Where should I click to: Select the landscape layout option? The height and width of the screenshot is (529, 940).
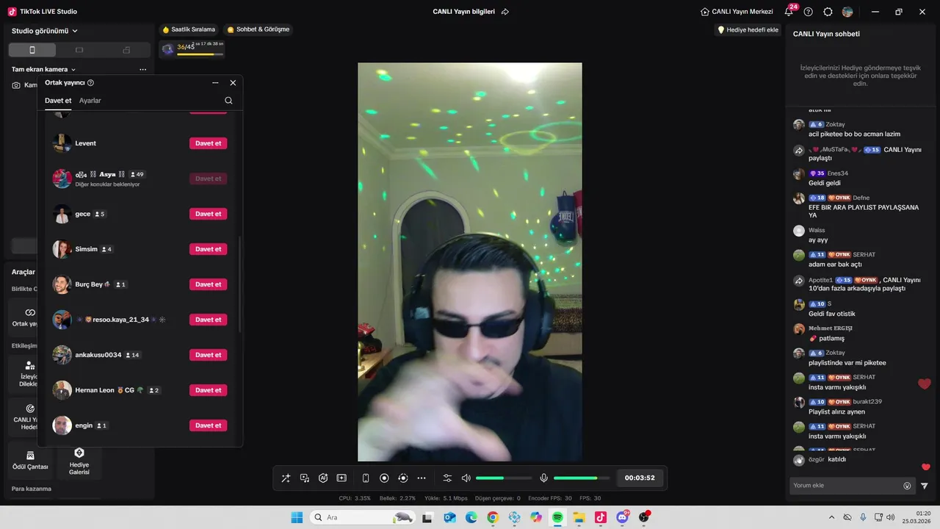pos(79,50)
